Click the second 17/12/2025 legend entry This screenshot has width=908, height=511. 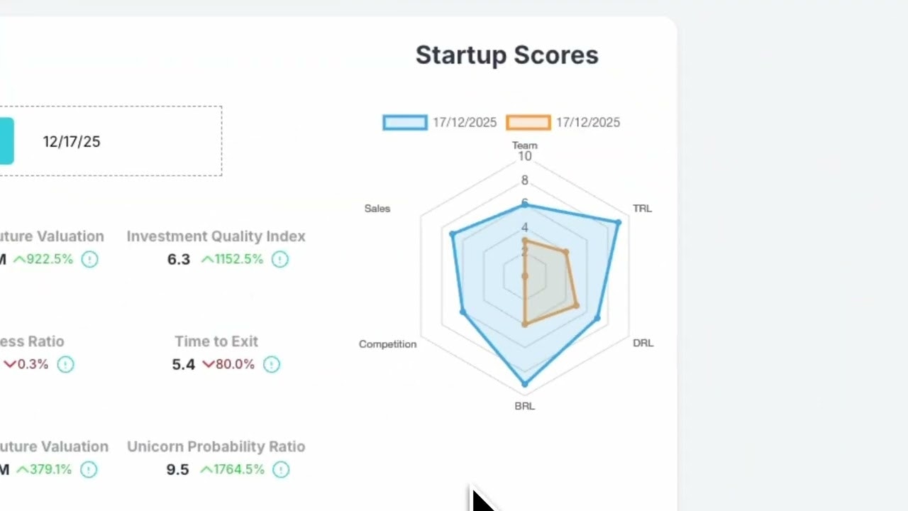587,122
